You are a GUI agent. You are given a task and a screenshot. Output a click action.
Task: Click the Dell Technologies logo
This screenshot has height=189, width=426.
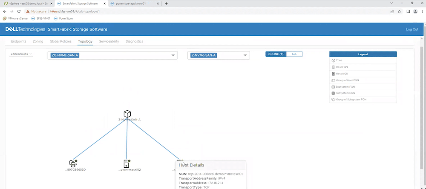click(25, 29)
